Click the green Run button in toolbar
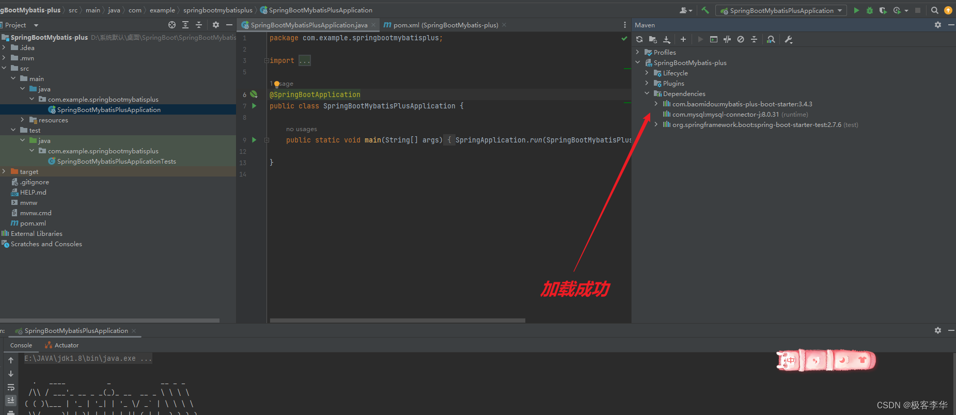The width and height of the screenshot is (956, 415). coord(856,10)
